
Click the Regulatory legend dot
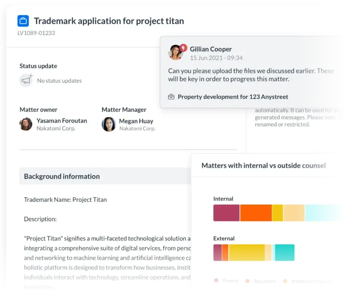coord(247,281)
